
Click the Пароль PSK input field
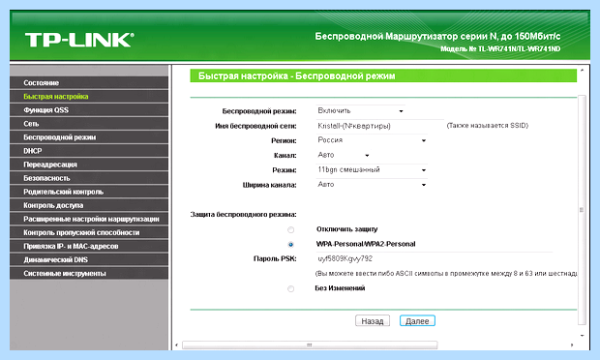pyautogui.click(x=434, y=259)
